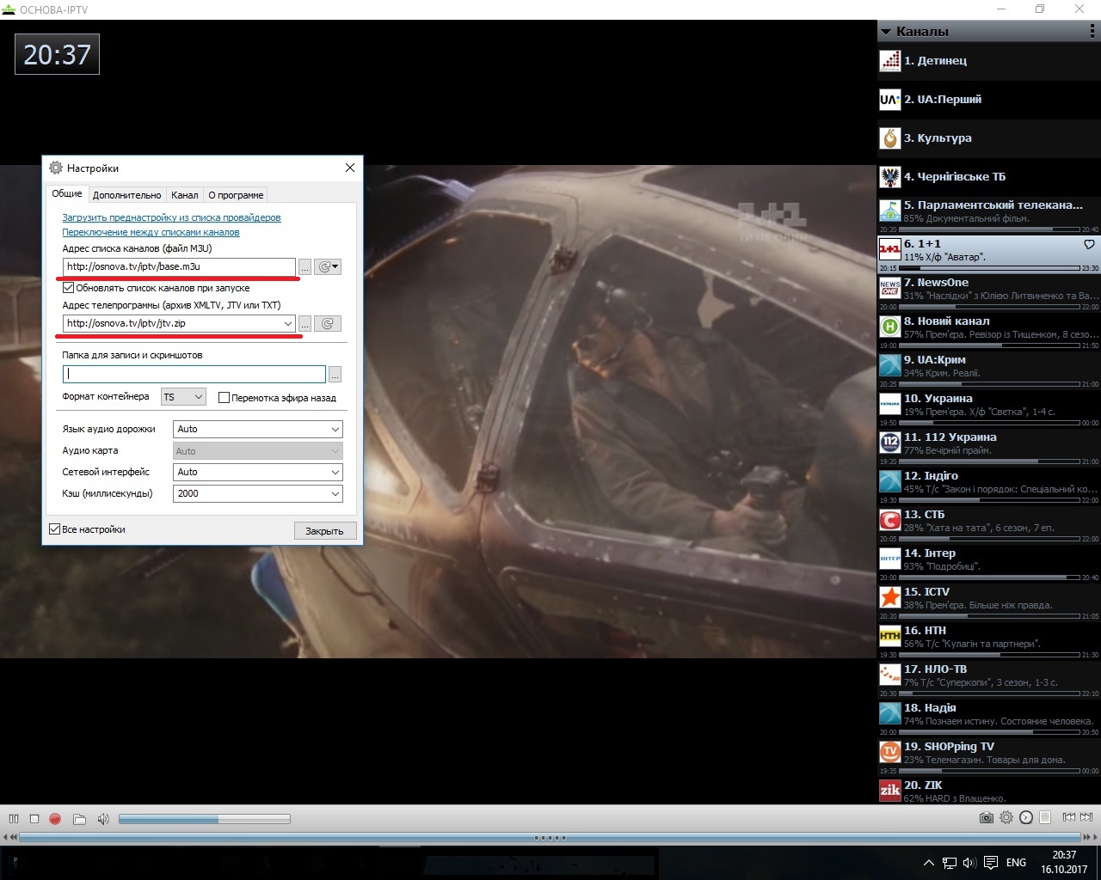
Task: Open the recordings folder icon
Action: tap(79, 819)
